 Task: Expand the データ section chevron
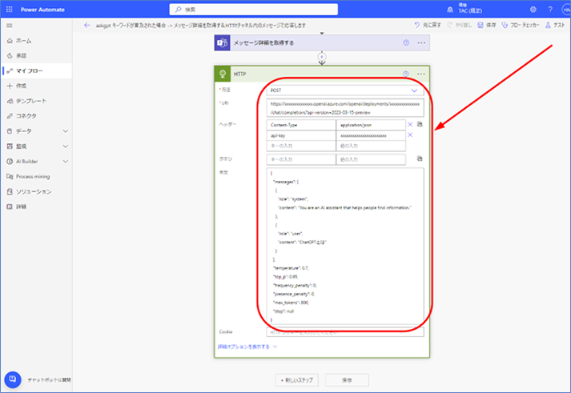click(66, 131)
